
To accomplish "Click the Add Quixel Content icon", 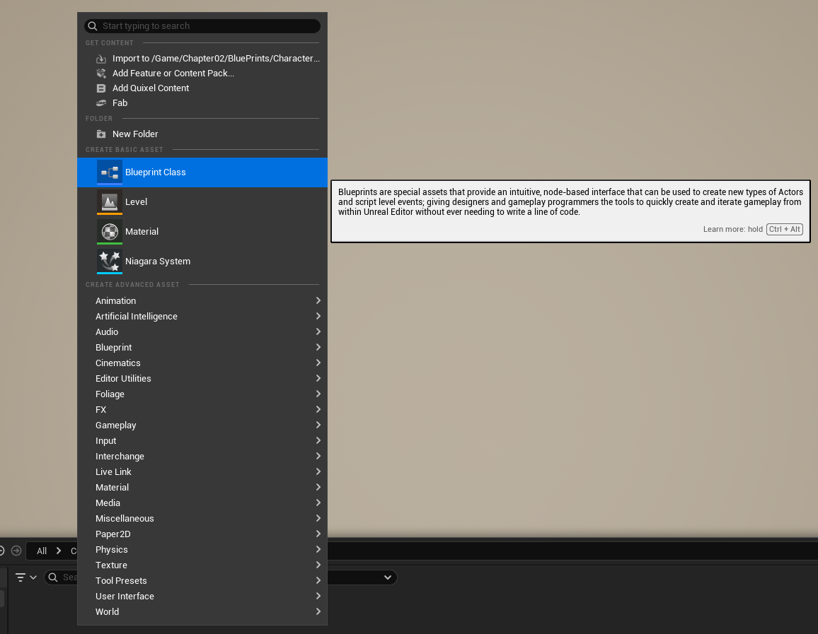I will pos(101,88).
